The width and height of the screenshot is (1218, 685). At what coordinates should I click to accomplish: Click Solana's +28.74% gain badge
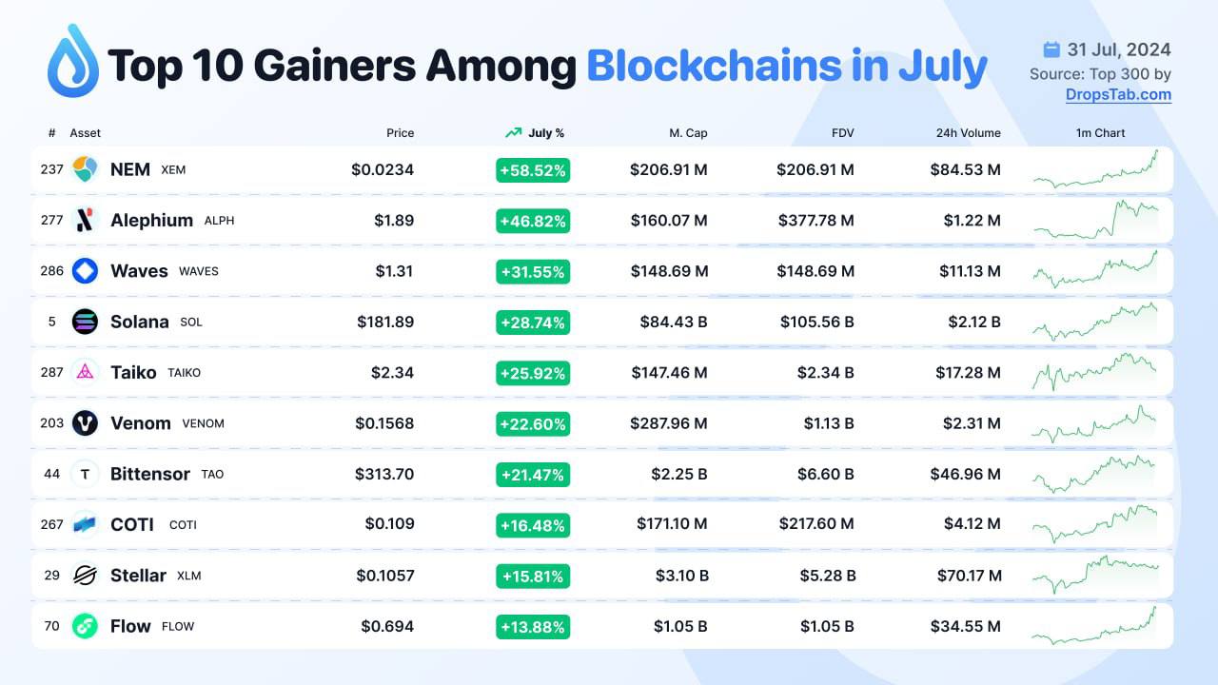pyautogui.click(x=533, y=323)
